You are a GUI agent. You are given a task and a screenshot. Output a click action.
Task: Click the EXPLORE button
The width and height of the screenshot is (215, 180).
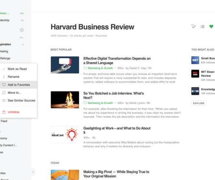click(x=199, y=103)
